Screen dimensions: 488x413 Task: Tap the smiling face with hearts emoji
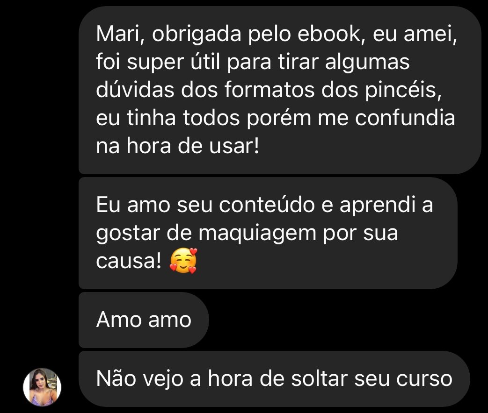(183, 261)
